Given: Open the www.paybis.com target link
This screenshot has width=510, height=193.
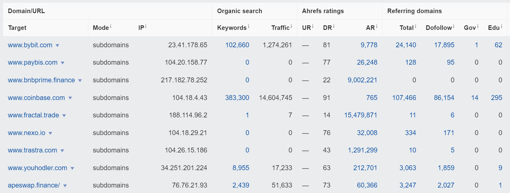Looking at the screenshot, I should 33,63.
